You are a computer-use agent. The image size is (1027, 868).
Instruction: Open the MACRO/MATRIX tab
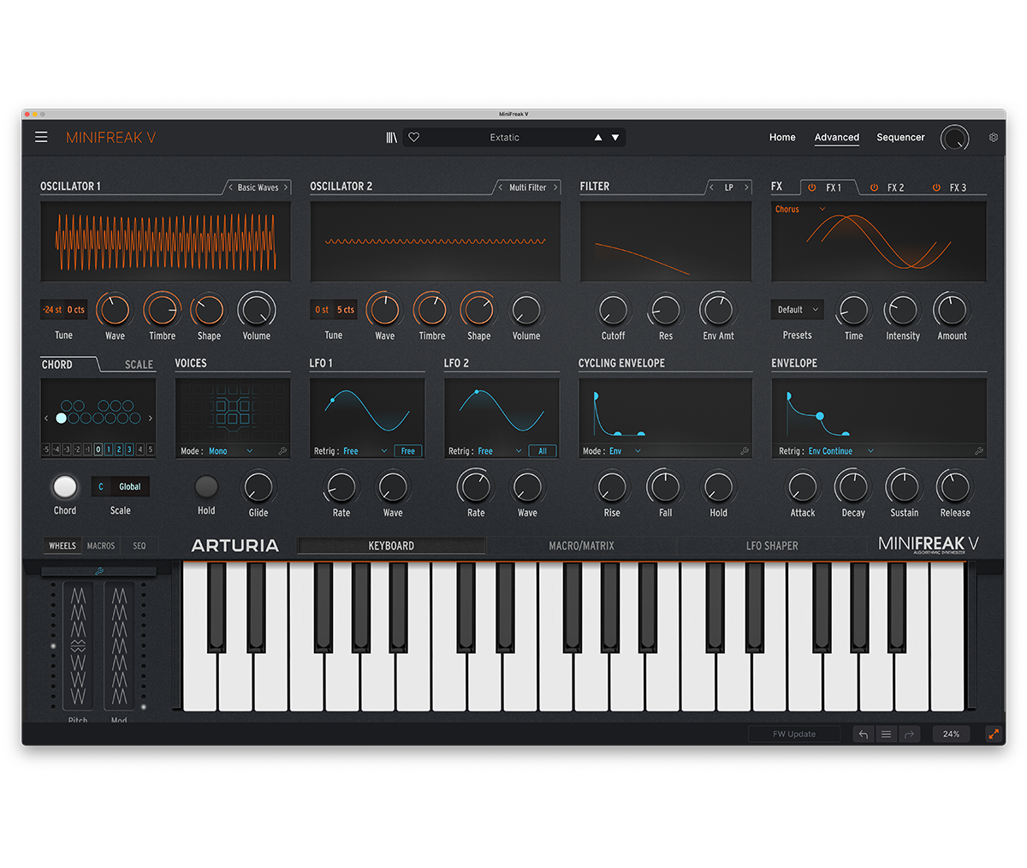tap(581, 545)
